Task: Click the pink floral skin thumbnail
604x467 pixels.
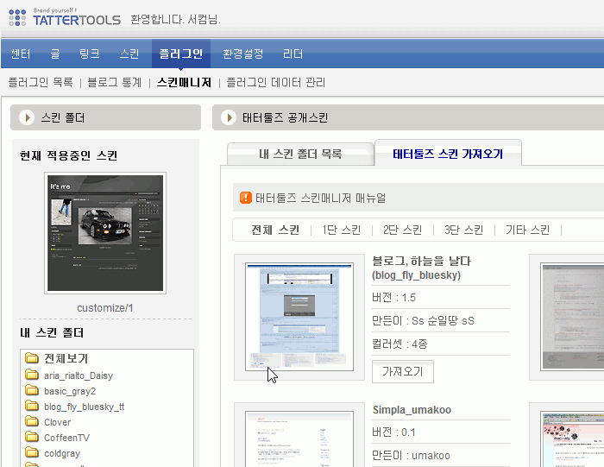Action: (x=572, y=439)
